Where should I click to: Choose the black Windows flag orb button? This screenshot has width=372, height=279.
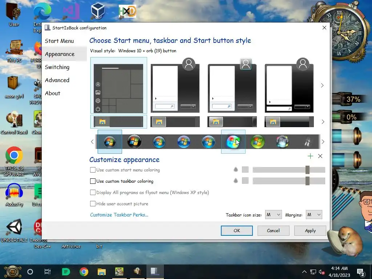[134, 142]
